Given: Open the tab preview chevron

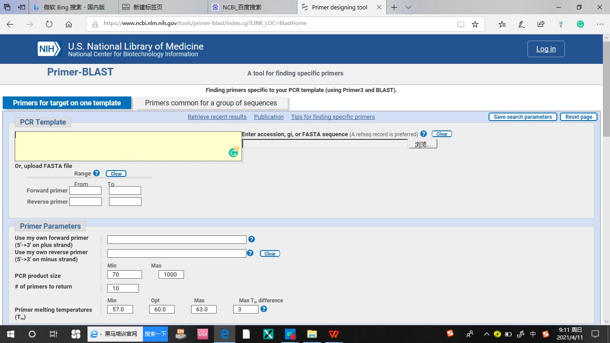Looking at the screenshot, I should point(408,7).
